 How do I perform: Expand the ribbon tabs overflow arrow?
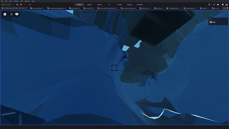(149, 5)
